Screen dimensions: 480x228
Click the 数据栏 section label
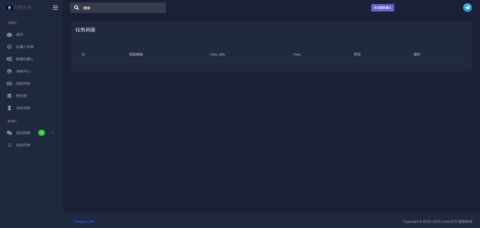pyautogui.click(x=12, y=121)
